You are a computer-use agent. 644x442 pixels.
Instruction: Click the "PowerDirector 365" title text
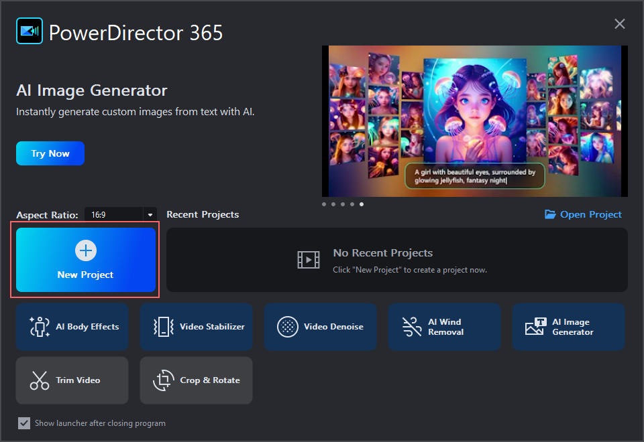point(136,32)
